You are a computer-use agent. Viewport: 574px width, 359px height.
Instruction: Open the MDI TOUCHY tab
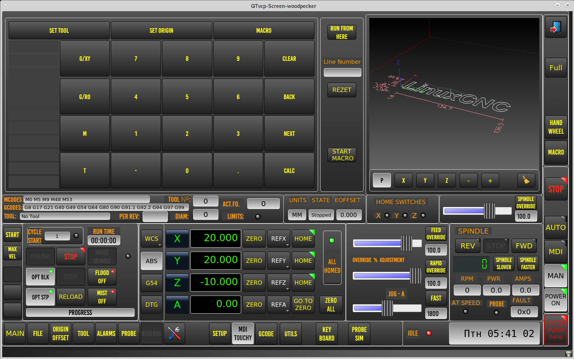point(243,333)
